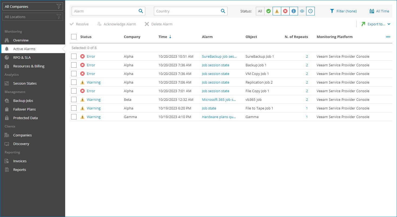Select all alarms with header checkbox
The width and height of the screenshot is (397, 217).
tap(74, 37)
